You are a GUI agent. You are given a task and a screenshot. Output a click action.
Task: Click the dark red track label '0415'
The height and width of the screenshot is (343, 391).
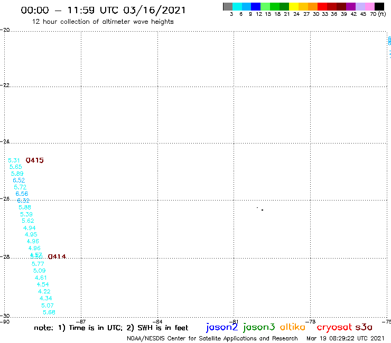pyautogui.click(x=35, y=160)
